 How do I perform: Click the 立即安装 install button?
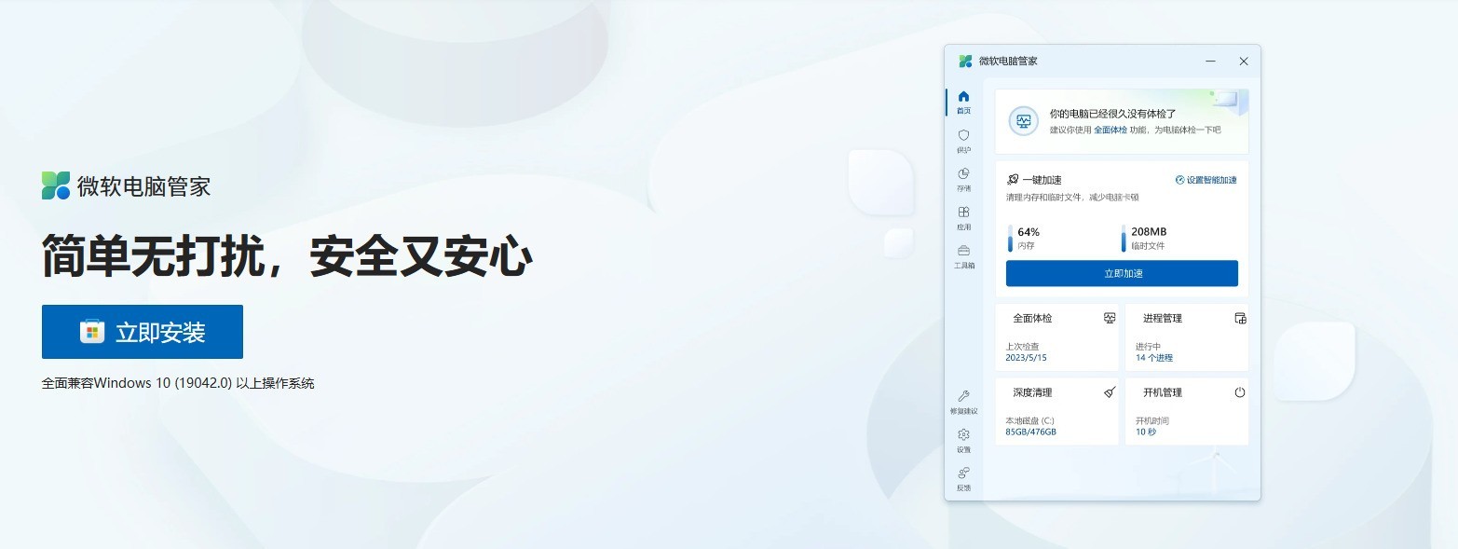(x=143, y=332)
